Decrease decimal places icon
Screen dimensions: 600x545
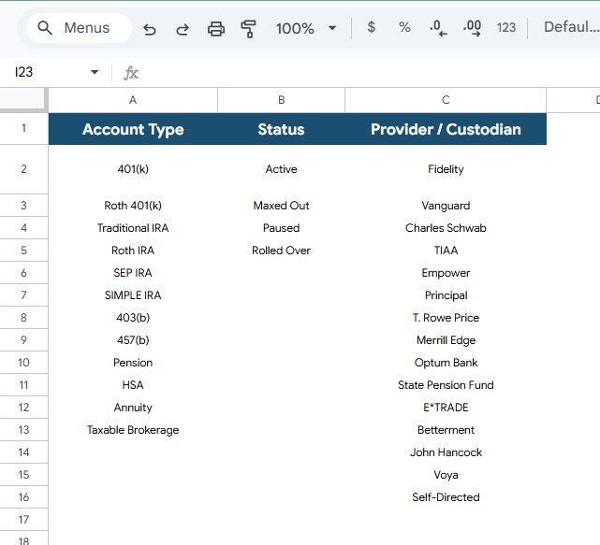click(x=438, y=28)
